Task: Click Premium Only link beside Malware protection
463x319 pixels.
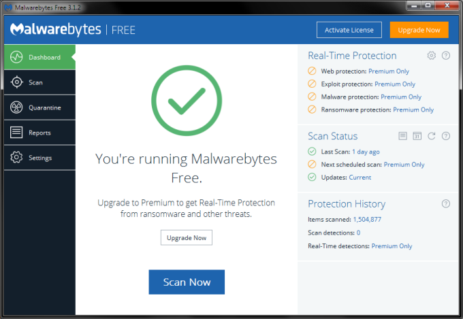Action: [x=400, y=97]
